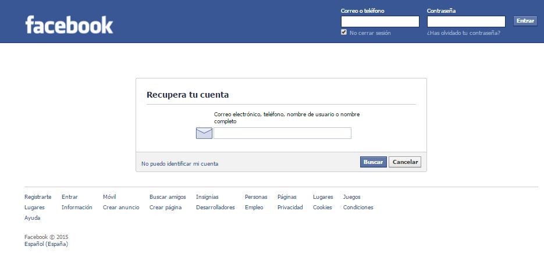Click the Correo electrónico, teléfono field label
544x268 pixels.
[287, 118]
